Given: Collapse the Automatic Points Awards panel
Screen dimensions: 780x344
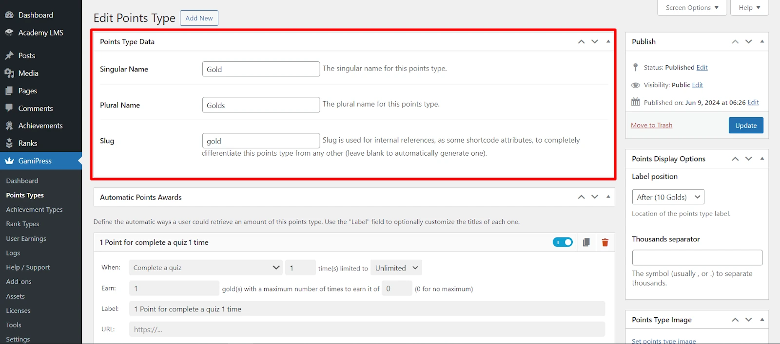Looking at the screenshot, I should [x=608, y=197].
